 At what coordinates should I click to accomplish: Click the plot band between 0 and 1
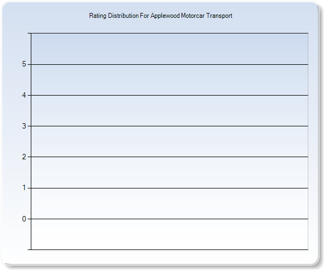click(170, 204)
